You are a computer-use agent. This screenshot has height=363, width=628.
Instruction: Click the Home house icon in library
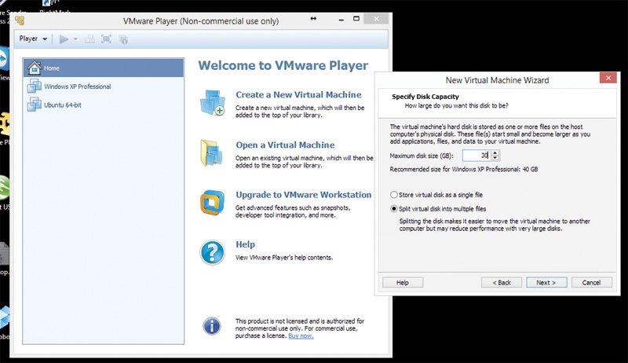35,68
